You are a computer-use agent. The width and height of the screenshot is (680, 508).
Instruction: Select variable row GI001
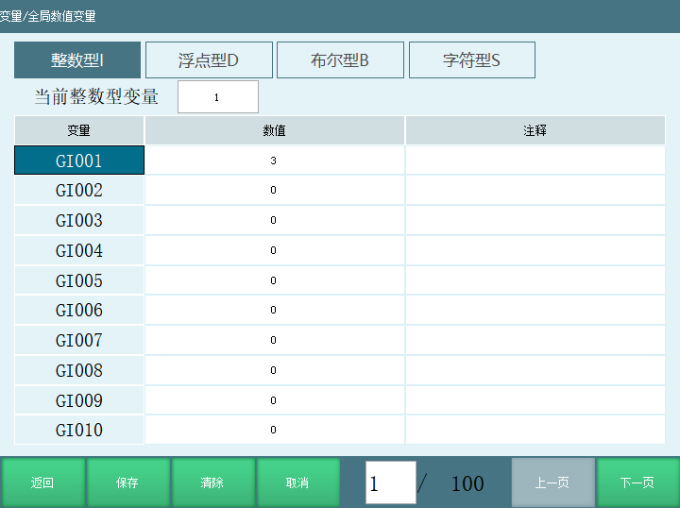78,161
